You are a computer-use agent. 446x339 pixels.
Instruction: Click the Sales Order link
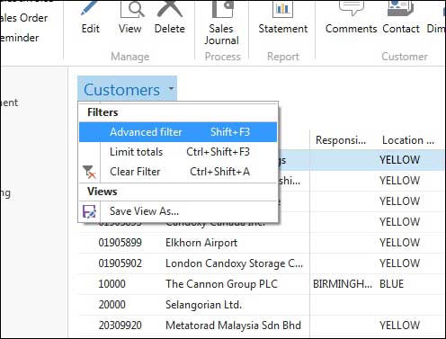pos(24,18)
